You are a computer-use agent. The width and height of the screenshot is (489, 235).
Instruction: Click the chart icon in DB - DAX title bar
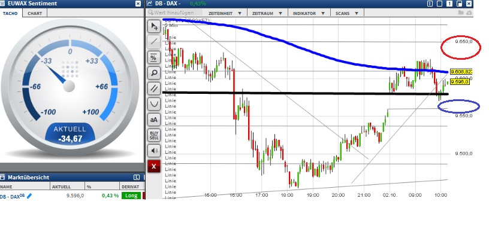[149, 4]
